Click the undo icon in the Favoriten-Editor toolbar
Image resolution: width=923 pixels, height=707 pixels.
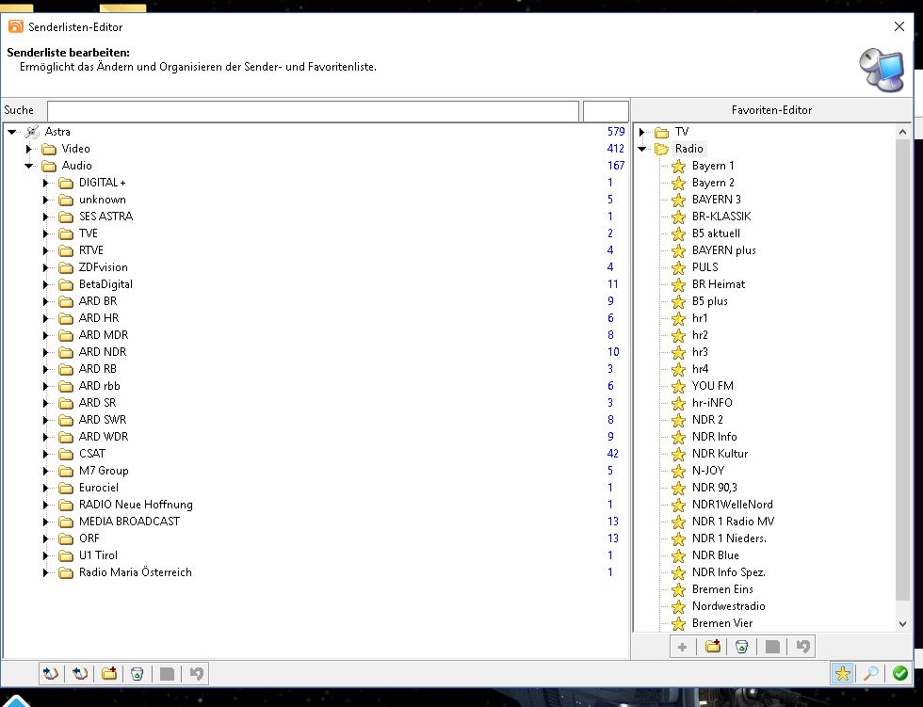click(x=802, y=647)
